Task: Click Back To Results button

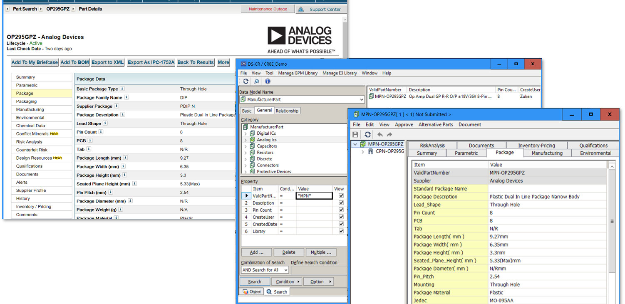Action: (196, 62)
